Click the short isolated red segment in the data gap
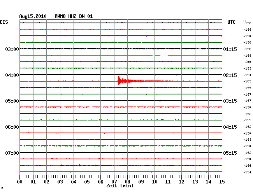253x192 pixels. coord(158,55)
